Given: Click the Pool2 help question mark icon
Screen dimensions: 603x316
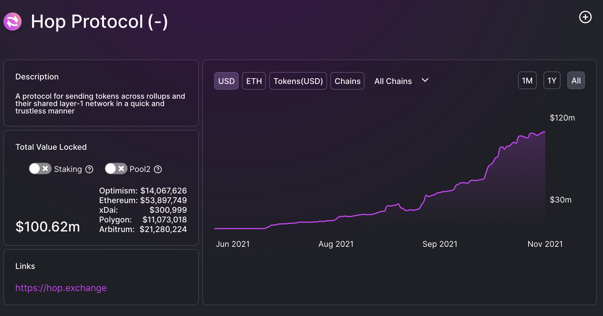Looking at the screenshot, I should pyautogui.click(x=158, y=169).
